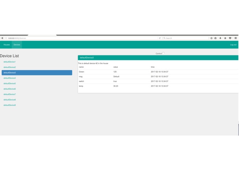Select defaultDevice7 in Device List
Viewport: 239px width, 170px height.
pyautogui.click(x=9, y=94)
